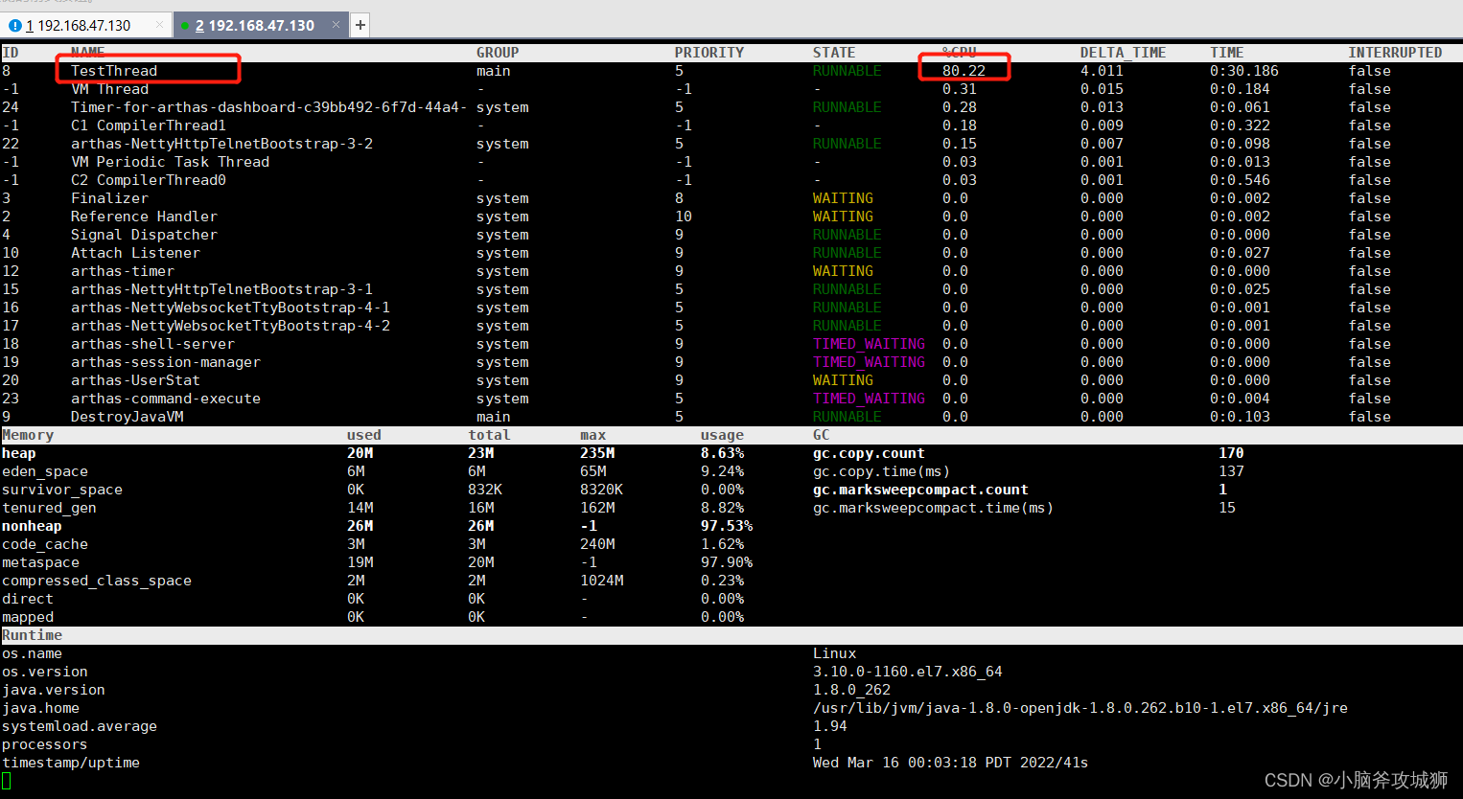
Task: Click the INTERRUPTED column header
Action: (1395, 53)
